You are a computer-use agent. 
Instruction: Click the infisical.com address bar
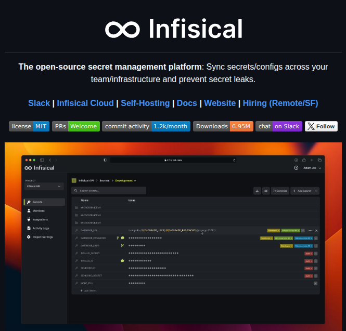click(x=173, y=160)
